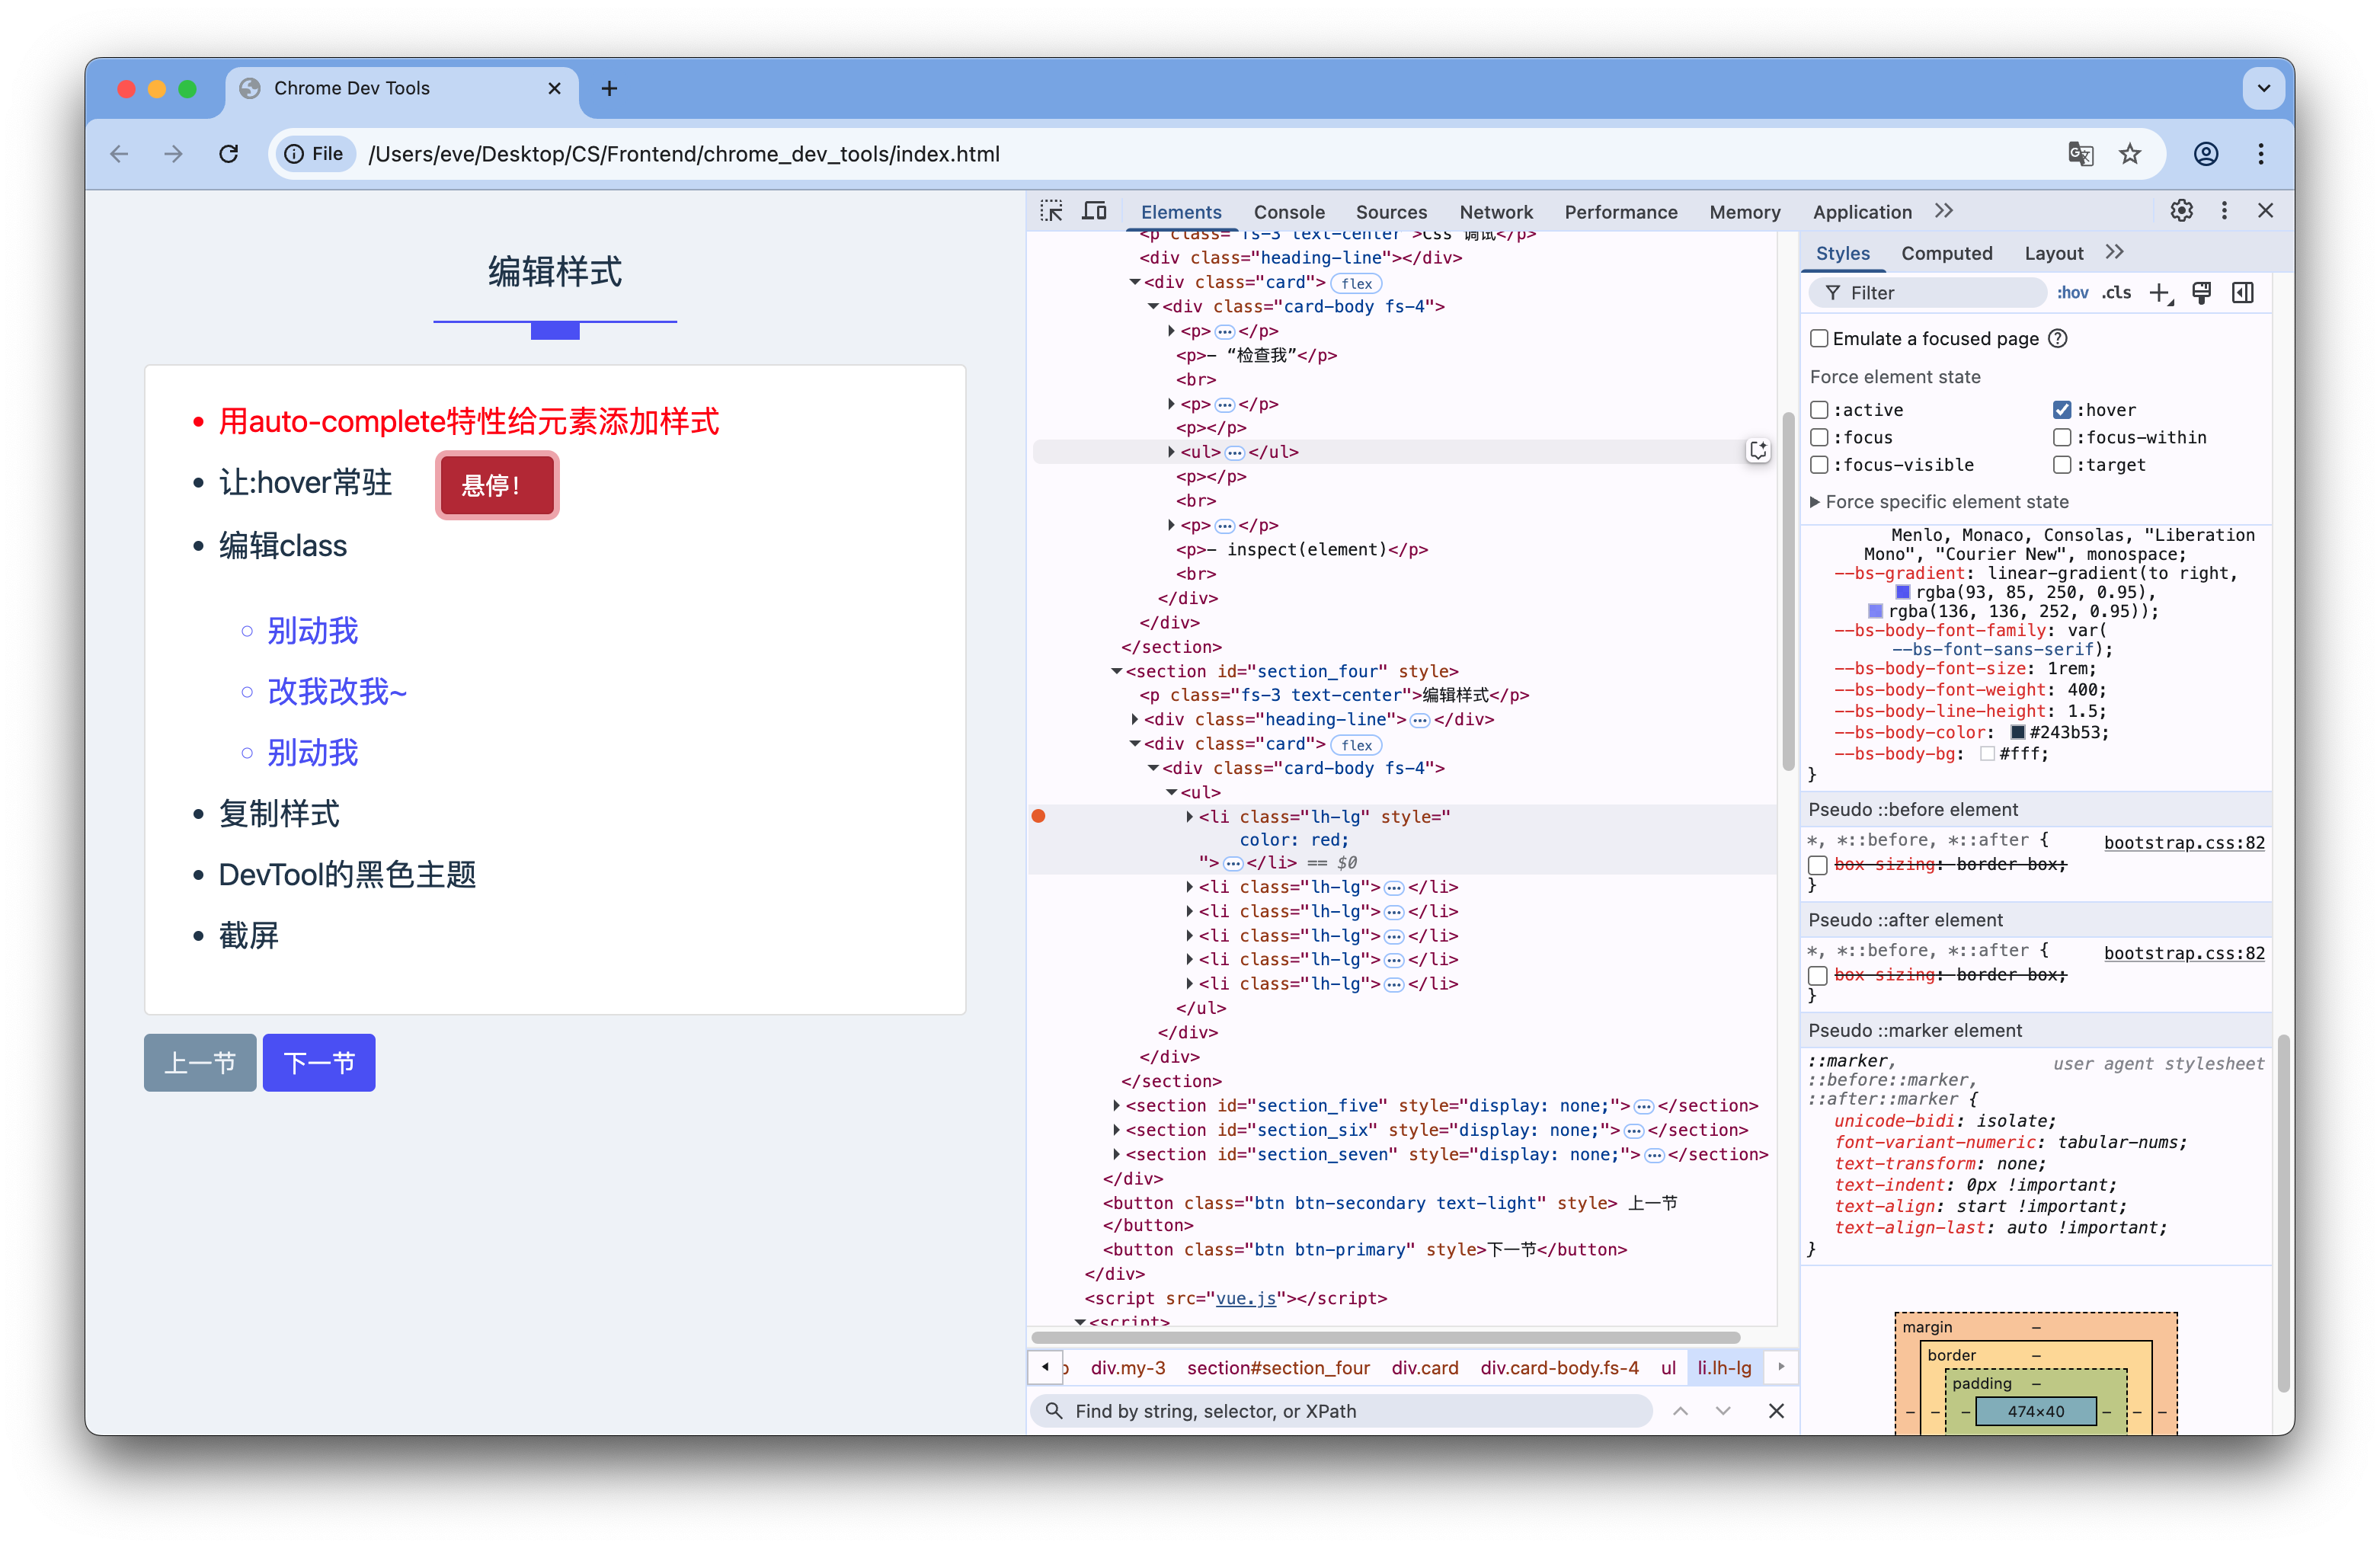Click the rendering emulations paintbrush icon
Viewport: 2380px width, 1548px height.
click(x=2201, y=293)
